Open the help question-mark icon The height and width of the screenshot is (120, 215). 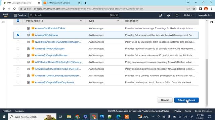177,15
